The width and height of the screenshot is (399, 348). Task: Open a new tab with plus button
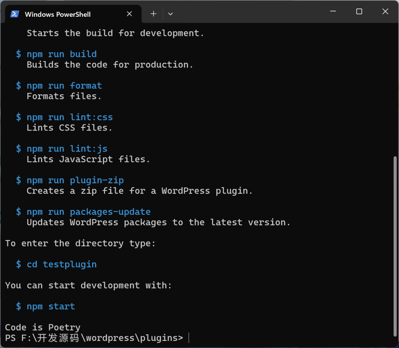tap(154, 14)
